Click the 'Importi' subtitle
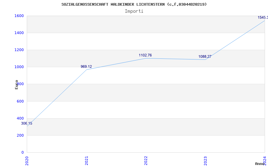The width and height of the screenshot is (268, 167). (134, 11)
